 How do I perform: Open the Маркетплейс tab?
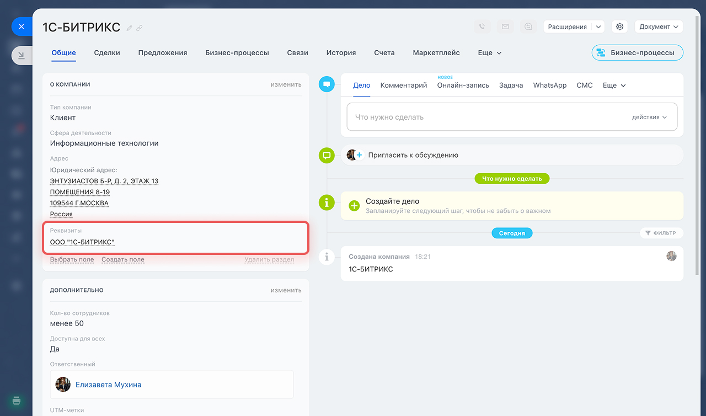tap(436, 53)
